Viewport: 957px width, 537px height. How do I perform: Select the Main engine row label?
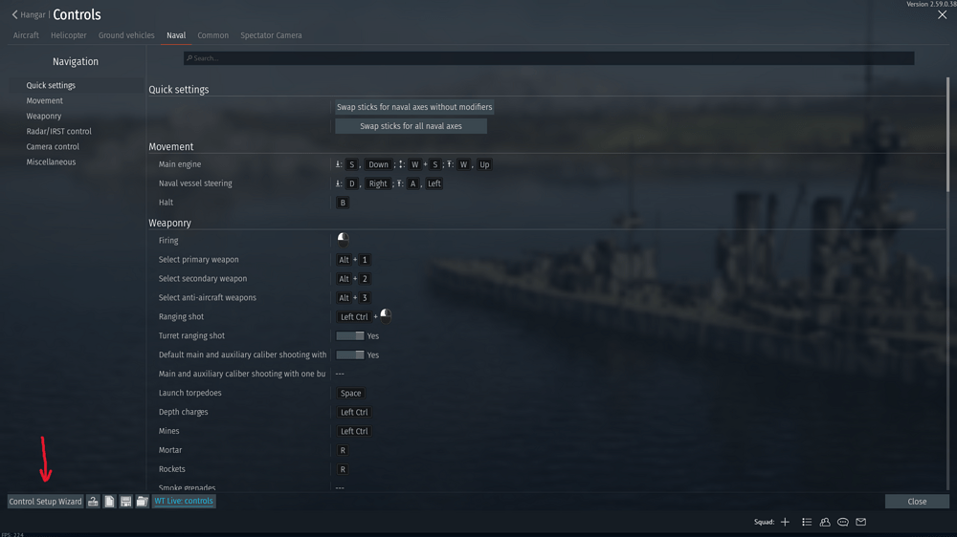(180, 164)
